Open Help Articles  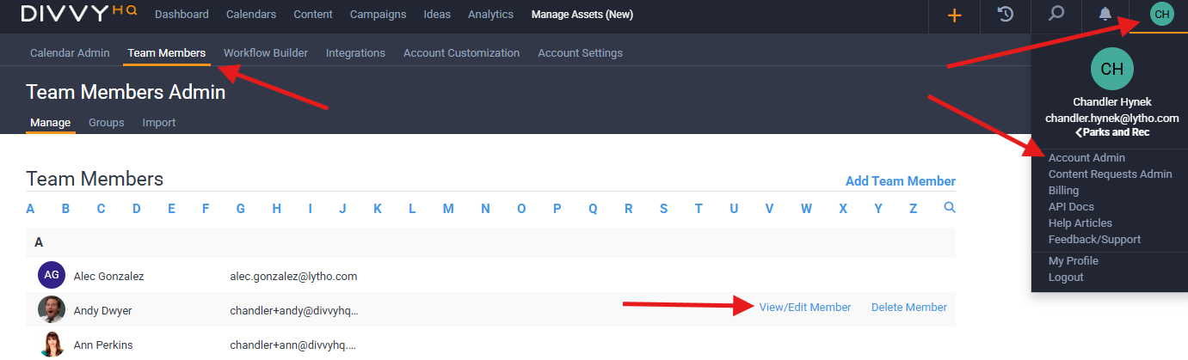coord(1080,223)
